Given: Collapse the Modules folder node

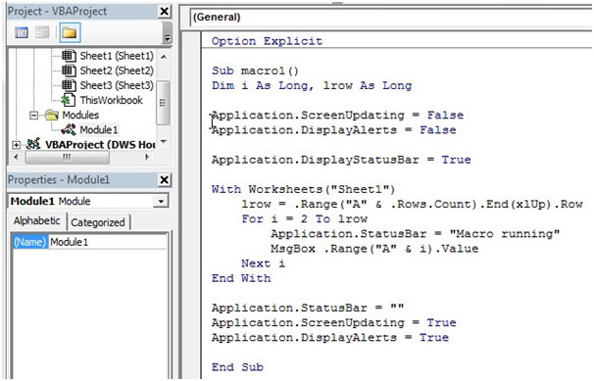Looking at the screenshot, I should point(33,115).
